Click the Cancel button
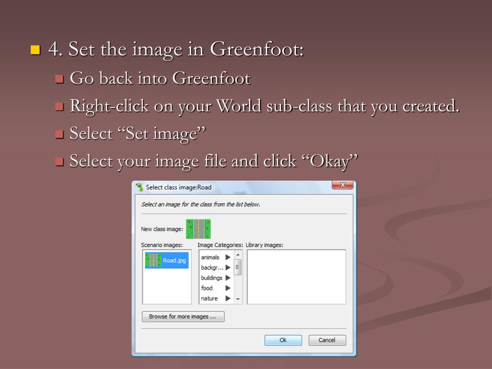 [x=327, y=340]
